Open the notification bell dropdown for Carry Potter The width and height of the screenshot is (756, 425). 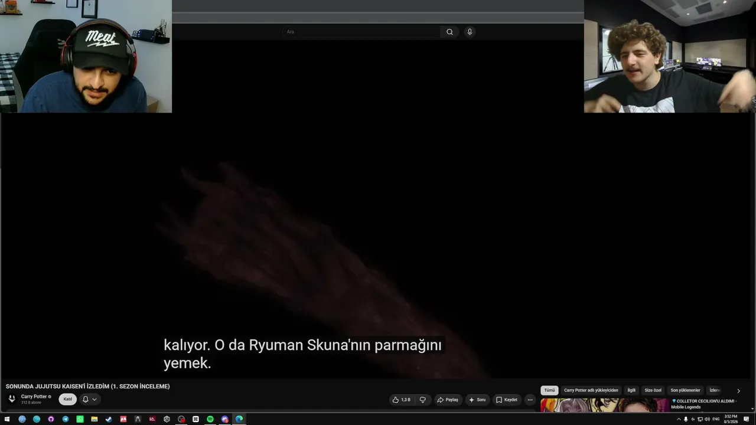click(89, 399)
